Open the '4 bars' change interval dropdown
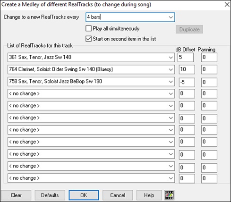Screen dimensions: 231x202 point(130,17)
